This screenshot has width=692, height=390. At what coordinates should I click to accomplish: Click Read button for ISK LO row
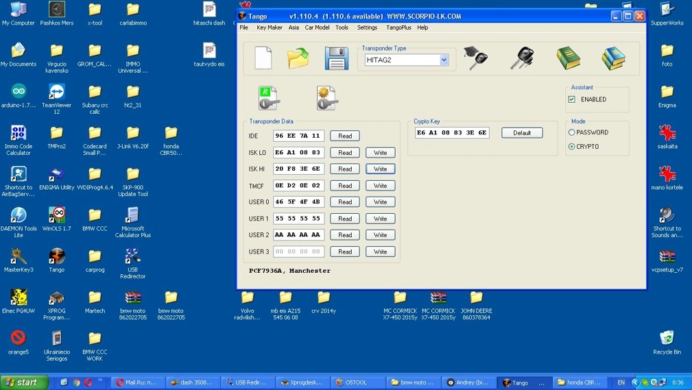pyautogui.click(x=345, y=153)
